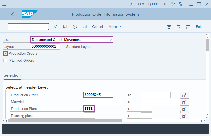Click the Exit button
The height and width of the screenshot is (136, 211).
pyautogui.click(x=199, y=27)
